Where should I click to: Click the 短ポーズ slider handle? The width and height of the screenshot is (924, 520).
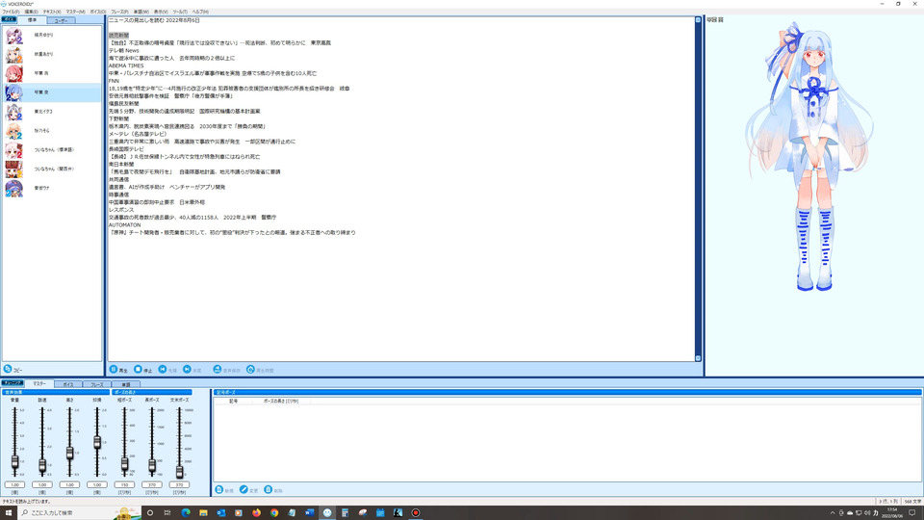[x=124, y=464]
